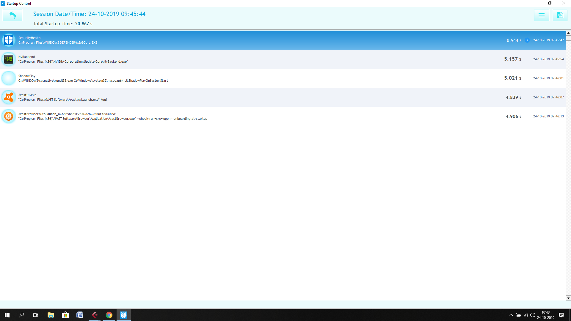The height and width of the screenshot is (321, 571).
Task: Open File Explorer from the taskbar
Action: 51,315
